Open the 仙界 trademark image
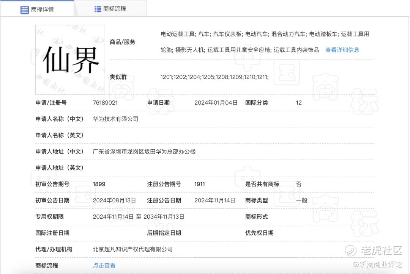Screen dimensions: 410x274 (x=70, y=59)
